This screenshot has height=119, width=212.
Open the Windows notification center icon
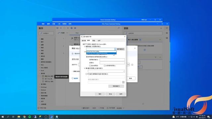click(209, 117)
